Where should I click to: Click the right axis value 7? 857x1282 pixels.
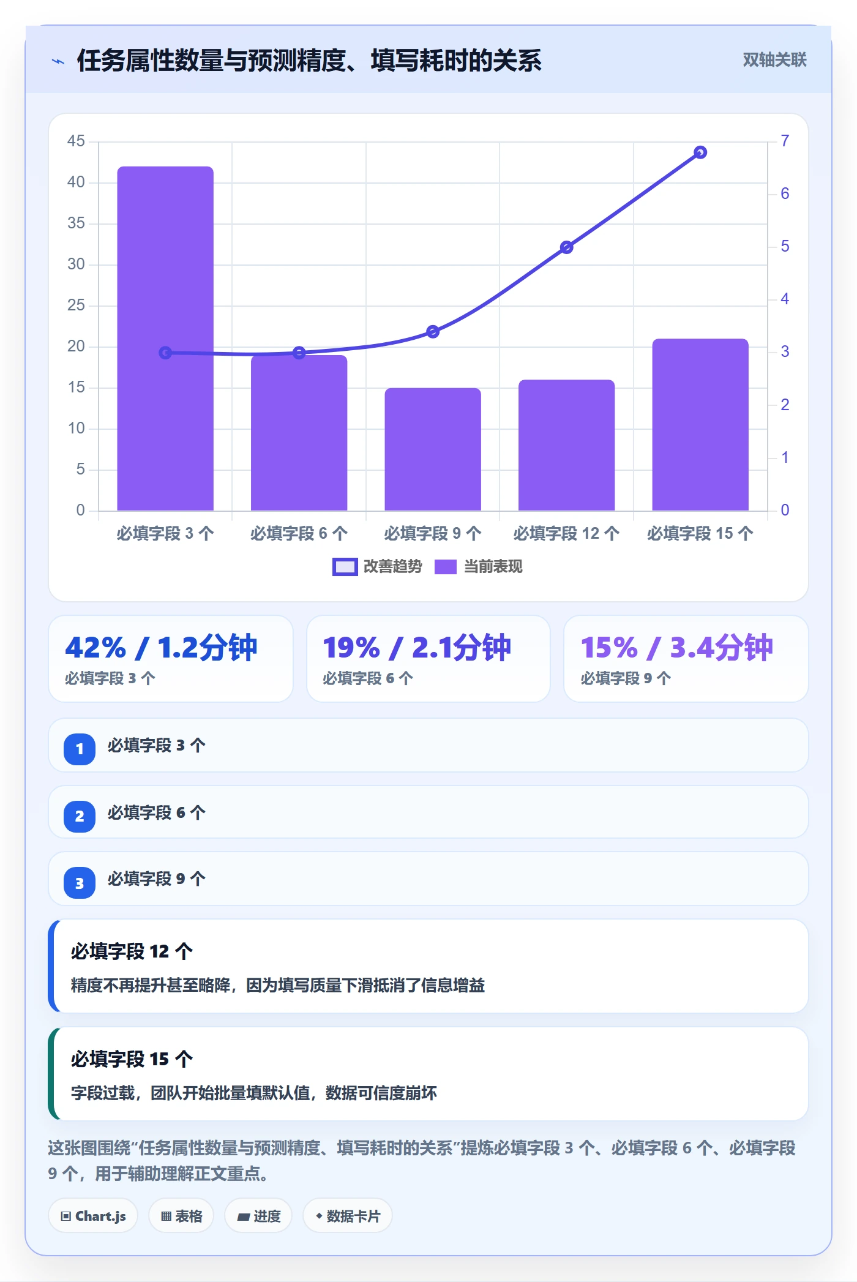[785, 141]
